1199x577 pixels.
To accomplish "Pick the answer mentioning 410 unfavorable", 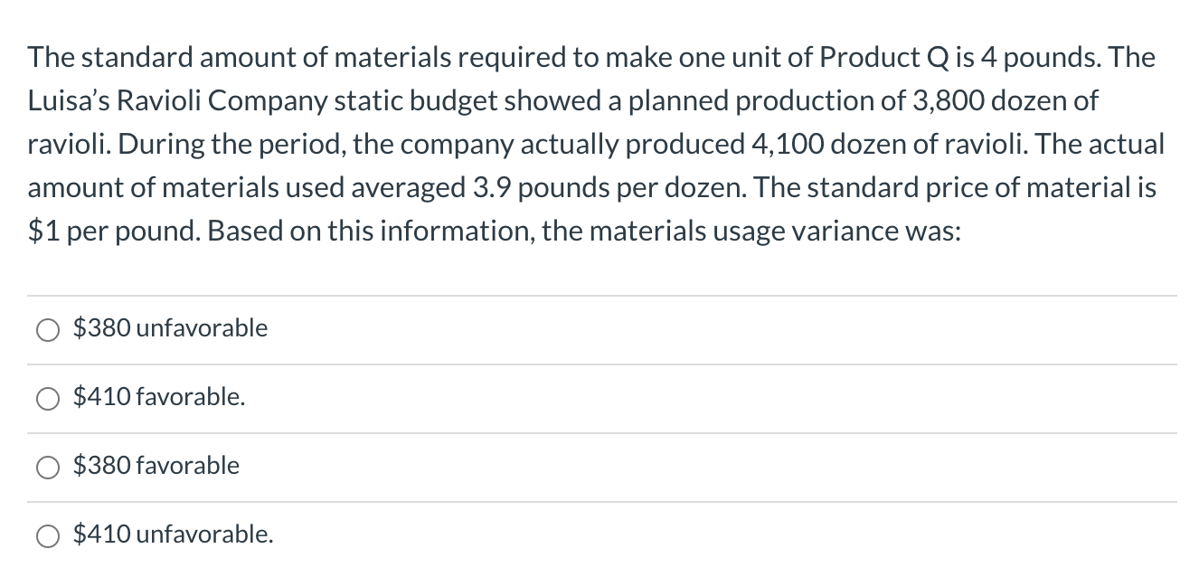I will click(172, 535).
